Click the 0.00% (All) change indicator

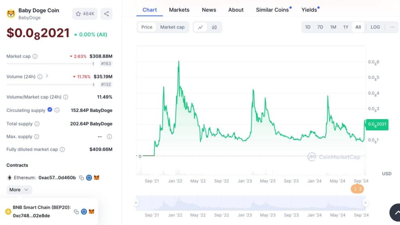(x=91, y=34)
